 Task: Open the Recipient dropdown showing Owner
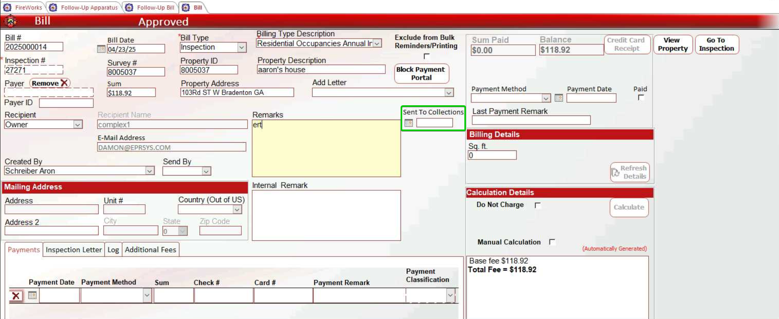coord(78,125)
